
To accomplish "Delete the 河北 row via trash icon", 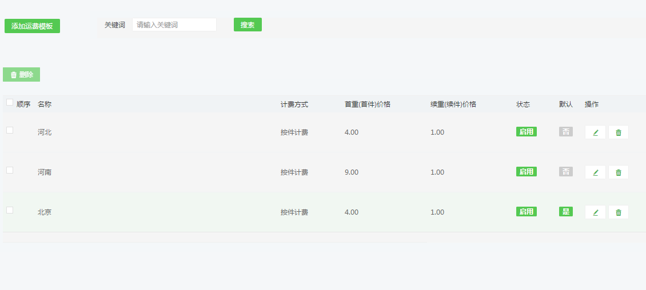I will click(x=619, y=132).
